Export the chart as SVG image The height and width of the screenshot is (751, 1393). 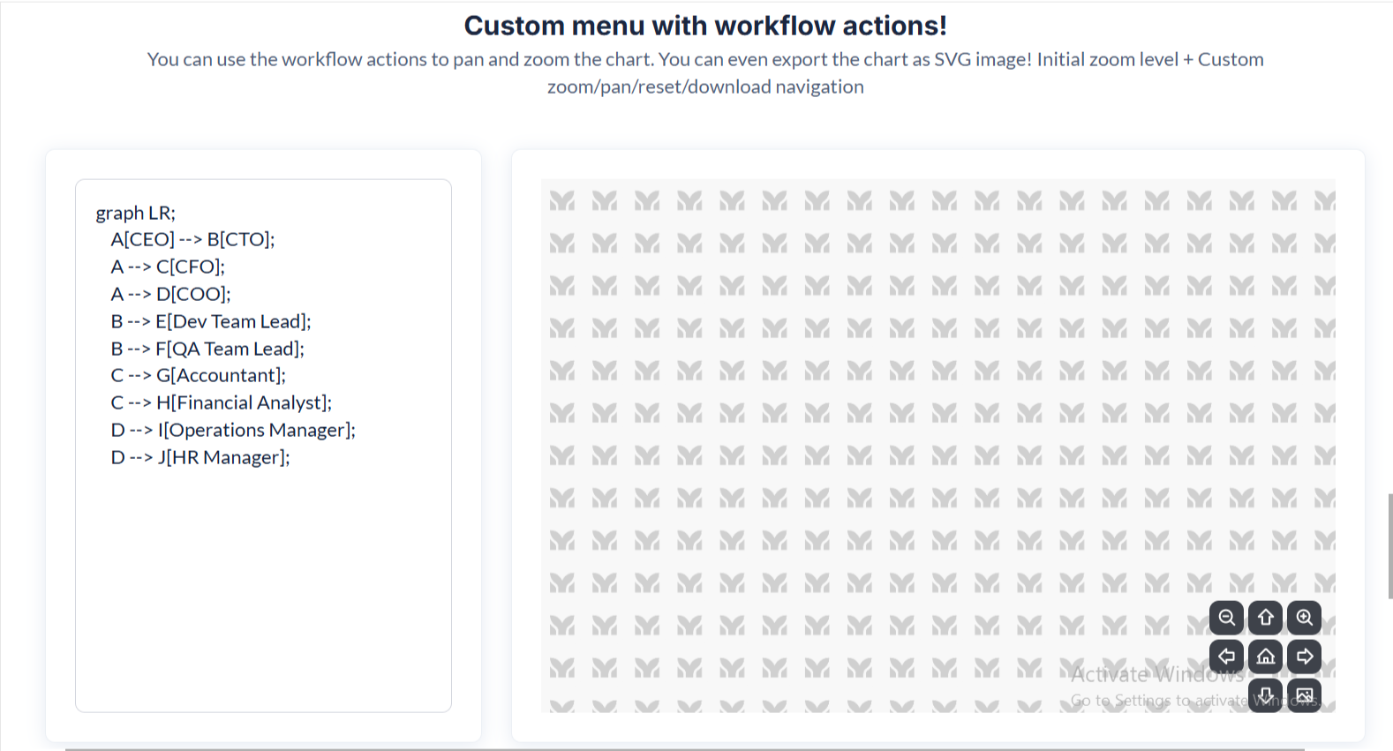tap(1304, 695)
